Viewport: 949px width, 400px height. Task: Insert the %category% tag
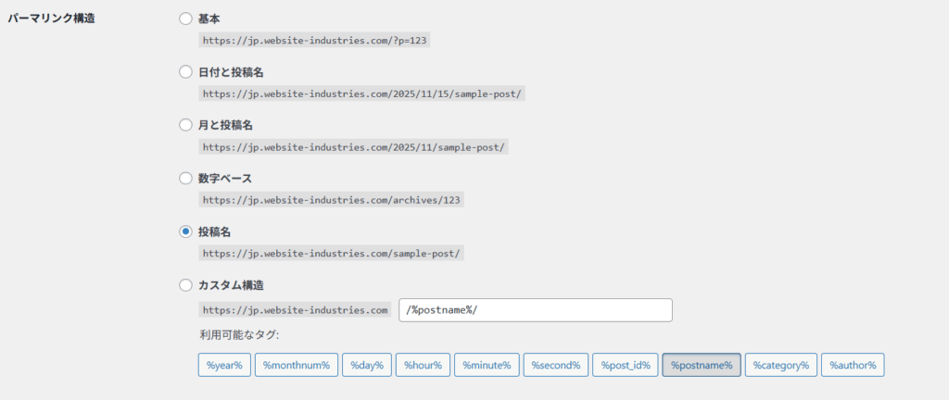(x=780, y=365)
